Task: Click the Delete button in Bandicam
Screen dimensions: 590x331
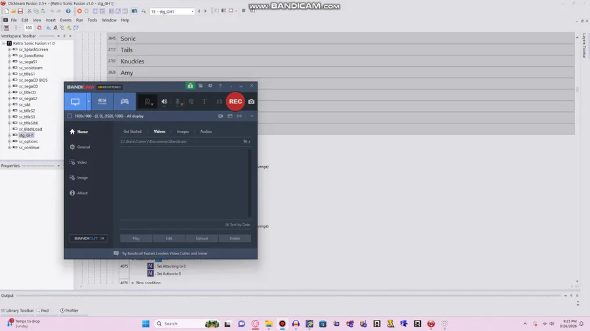Action: point(235,239)
